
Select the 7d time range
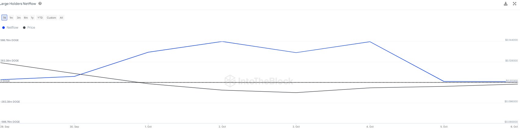pyautogui.click(x=4, y=18)
